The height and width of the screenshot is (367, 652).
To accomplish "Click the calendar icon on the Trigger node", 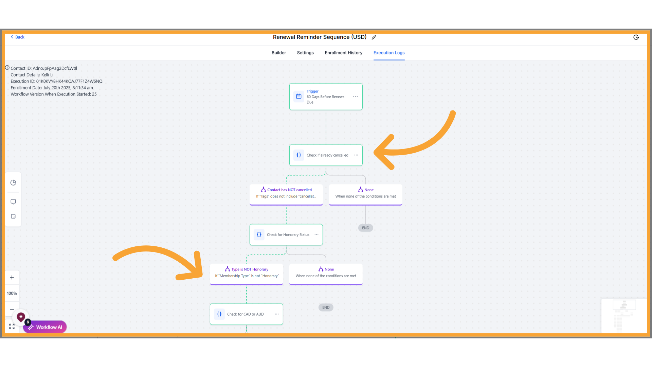I will (x=299, y=97).
